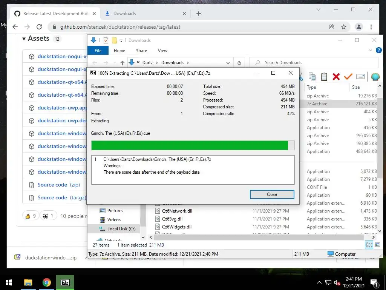Open the Windows Start menu

pyautogui.click(x=9, y=282)
